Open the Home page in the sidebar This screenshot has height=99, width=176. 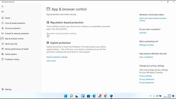(x=7, y=18)
